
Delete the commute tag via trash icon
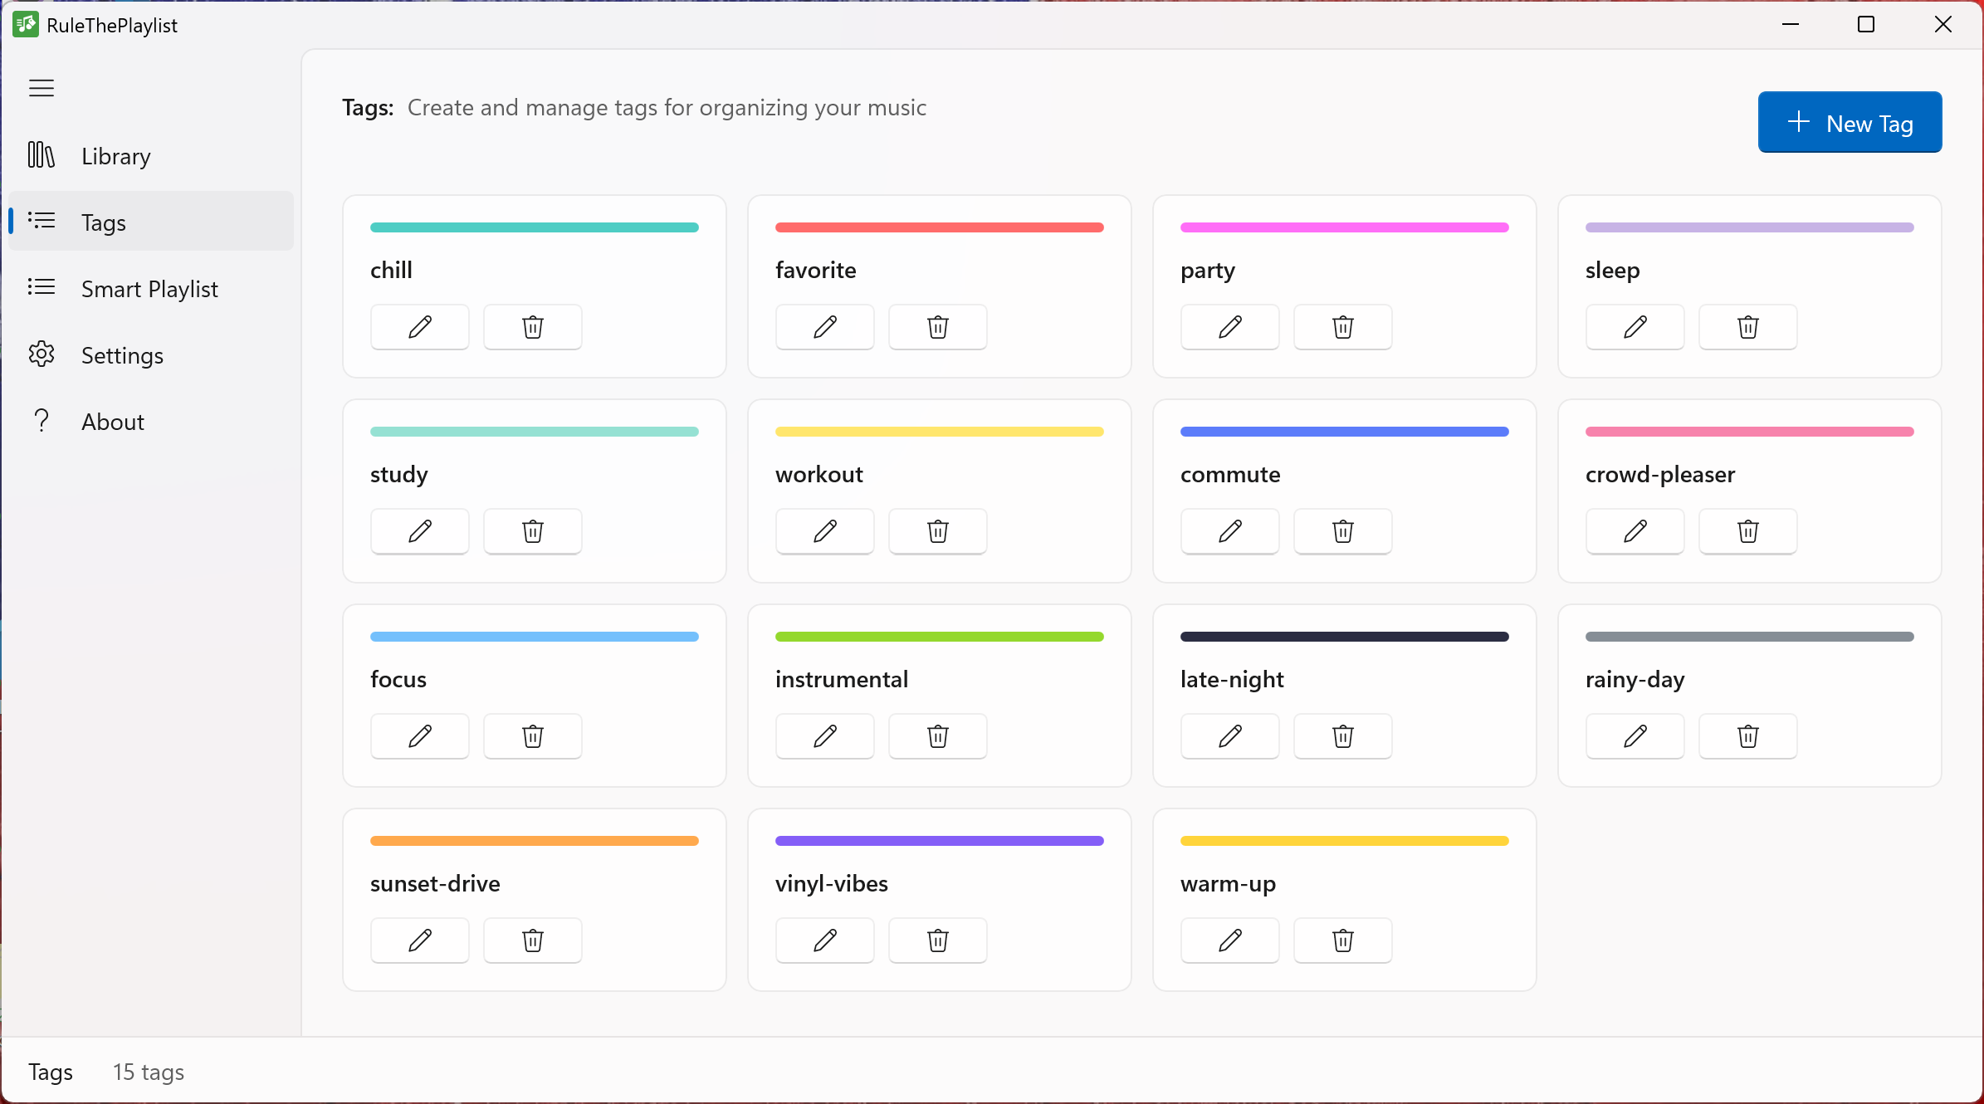click(x=1341, y=531)
